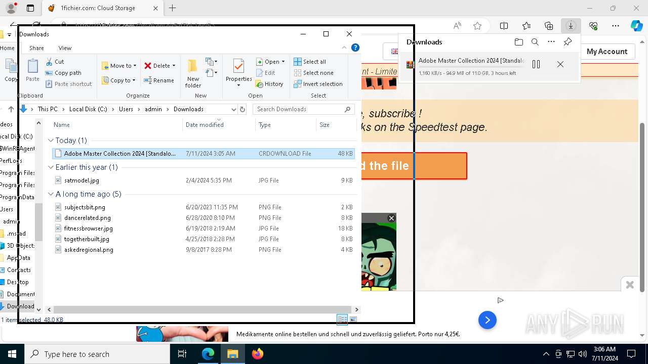Open Move to dropdown
The width and height of the screenshot is (648, 364).
[119, 66]
